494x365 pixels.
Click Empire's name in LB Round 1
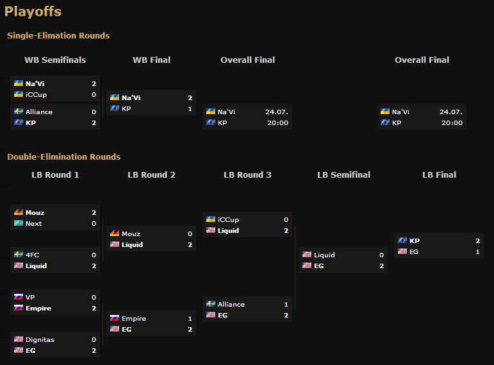(38, 308)
